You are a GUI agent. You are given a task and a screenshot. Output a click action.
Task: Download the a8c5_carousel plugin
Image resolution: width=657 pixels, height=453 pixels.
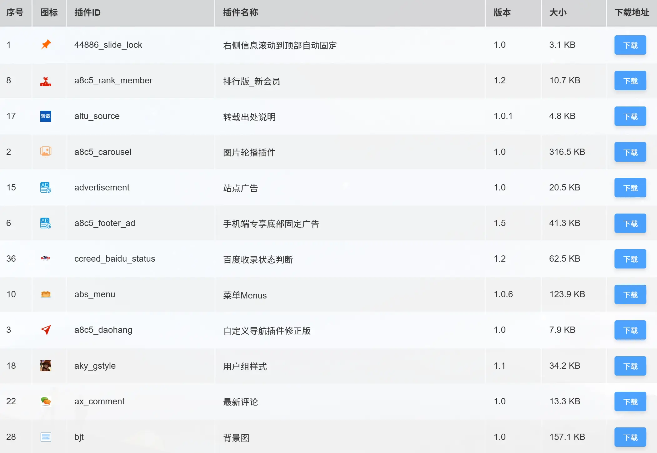630,152
